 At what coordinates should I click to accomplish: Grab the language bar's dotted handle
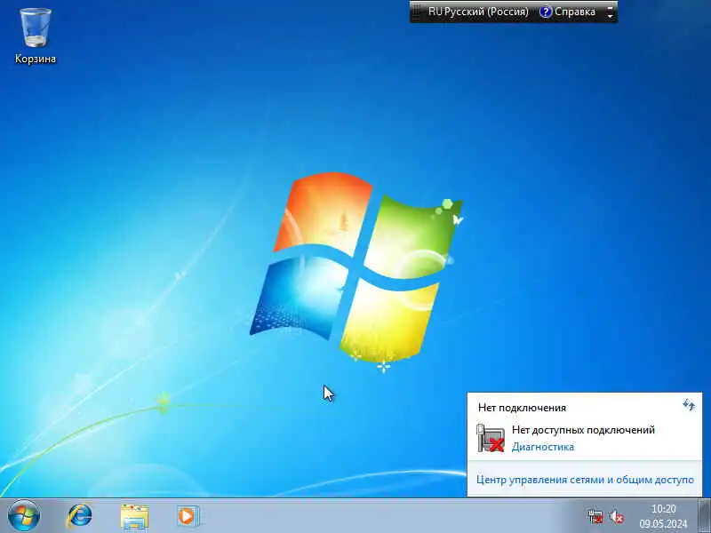click(x=415, y=12)
